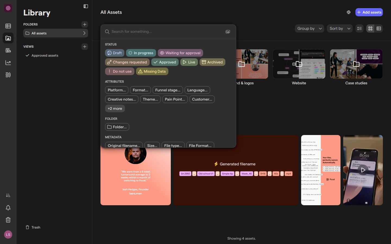Switch to table list view

pos(379,28)
